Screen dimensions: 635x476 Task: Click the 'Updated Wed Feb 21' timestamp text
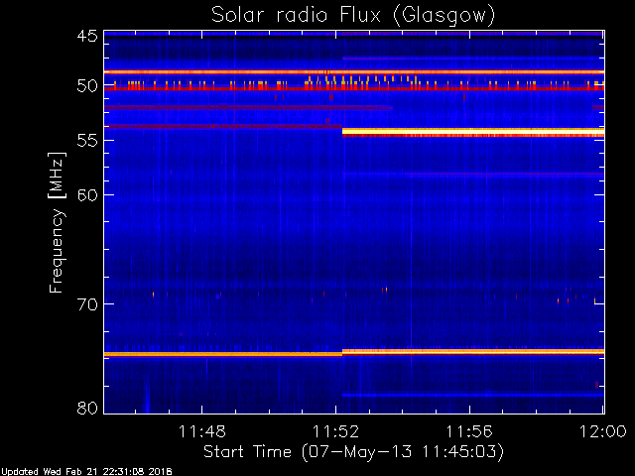click(86, 472)
